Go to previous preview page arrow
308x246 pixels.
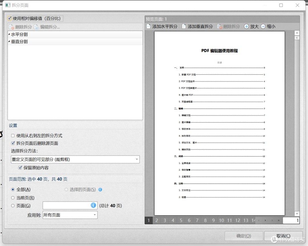point(259,220)
